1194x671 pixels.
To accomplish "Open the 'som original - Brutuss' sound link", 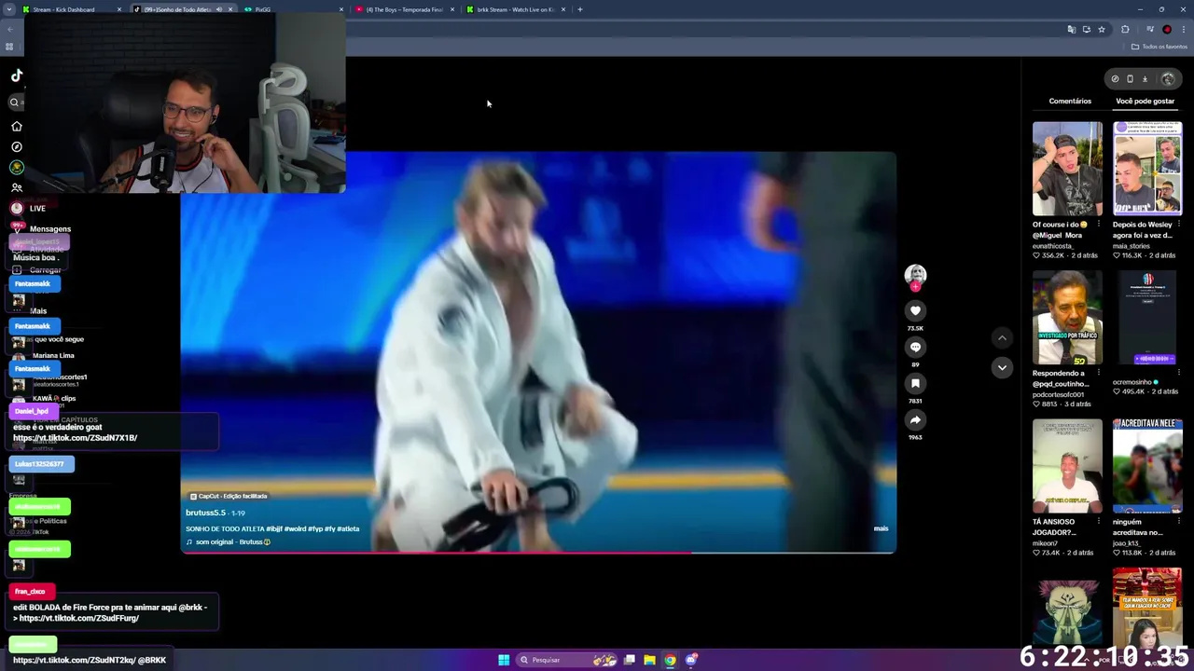I will 228,541.
